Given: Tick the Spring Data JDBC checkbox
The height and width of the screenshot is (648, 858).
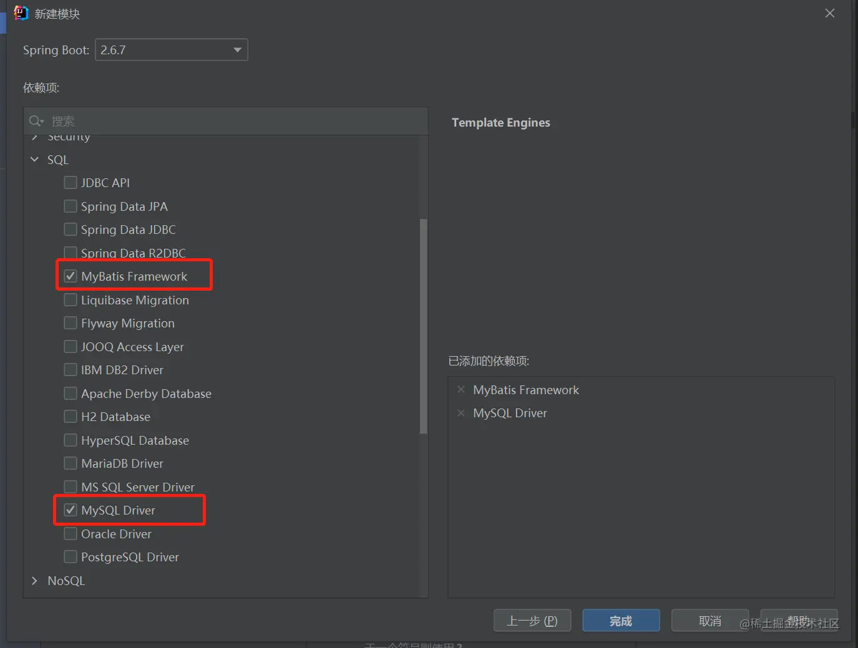Looking at the screenshot, I should coord(71,230).
